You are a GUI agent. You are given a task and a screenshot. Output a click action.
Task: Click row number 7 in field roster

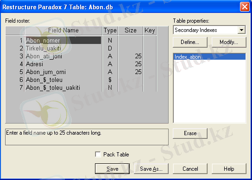pos(21,87)
